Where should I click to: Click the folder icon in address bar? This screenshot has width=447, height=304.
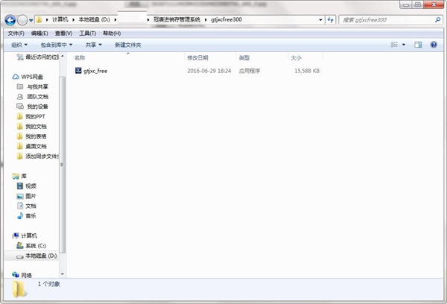39,19
